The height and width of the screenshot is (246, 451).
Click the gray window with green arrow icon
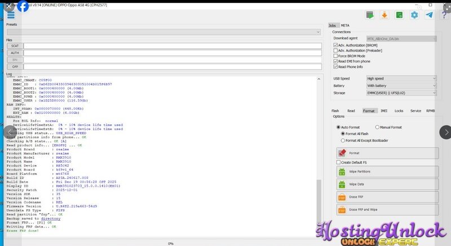[x=370, y=15]
